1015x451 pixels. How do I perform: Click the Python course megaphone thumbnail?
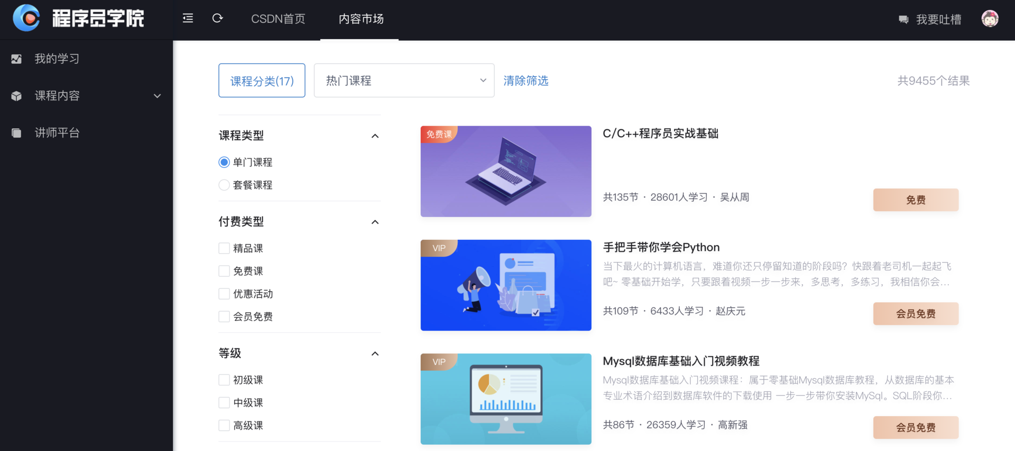(x=506, y=285)
